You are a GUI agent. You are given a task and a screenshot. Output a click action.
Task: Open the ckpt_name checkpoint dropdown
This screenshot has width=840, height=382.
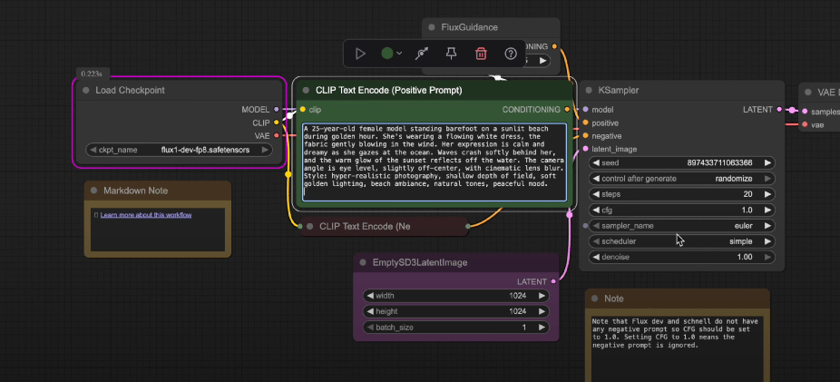(179, 150)
